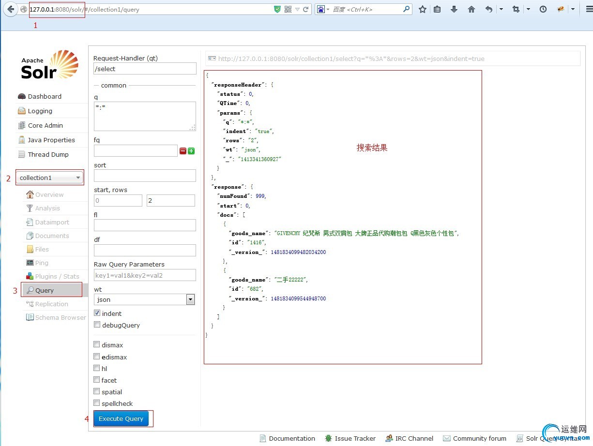This screenshot has width=593, height=446.
Task: Activate the screenshot crop toolbar icon
Action: pyautogui.click(x=516, y=9)
